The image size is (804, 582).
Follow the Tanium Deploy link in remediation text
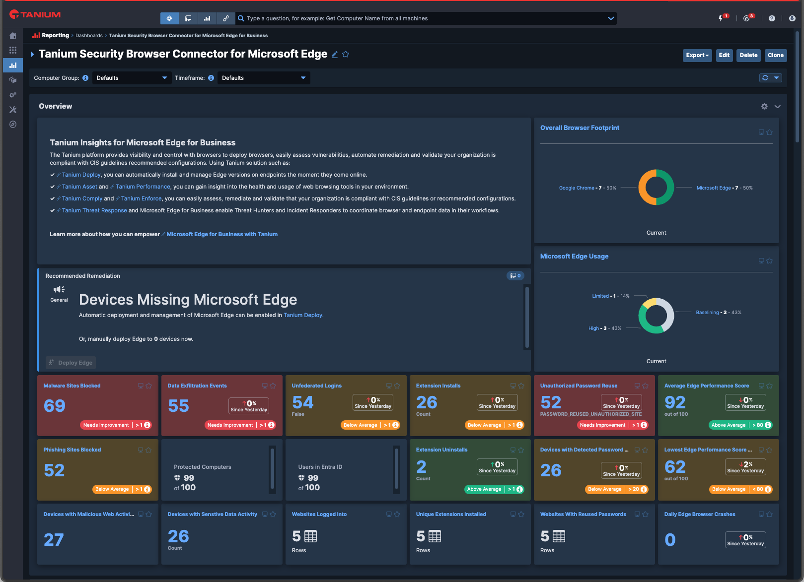tap(303, 315)
